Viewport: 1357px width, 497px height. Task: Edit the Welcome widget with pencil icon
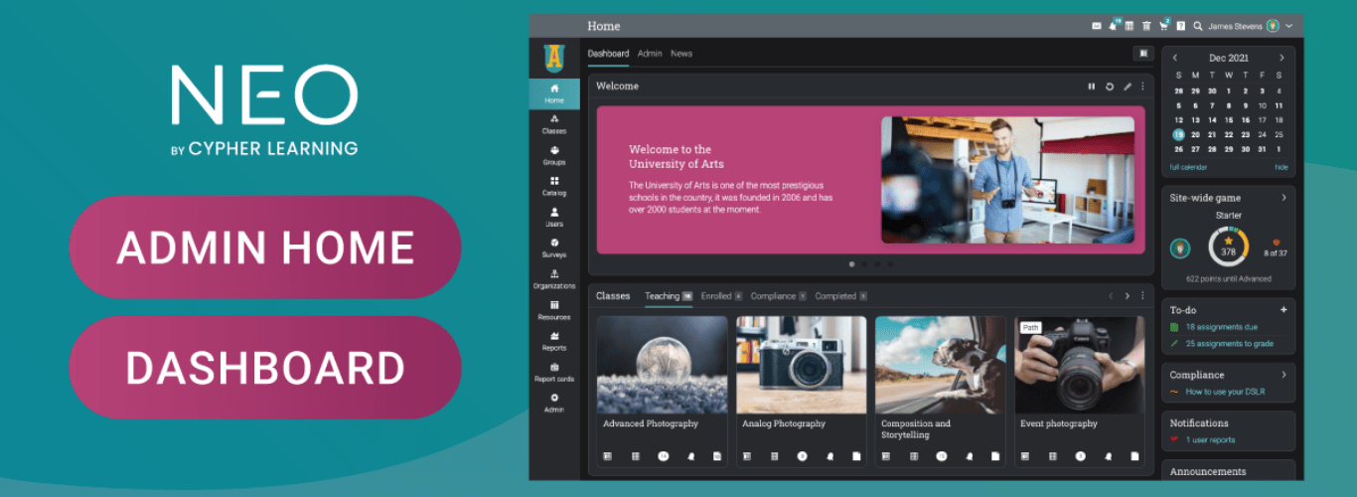click(1127, 86)
